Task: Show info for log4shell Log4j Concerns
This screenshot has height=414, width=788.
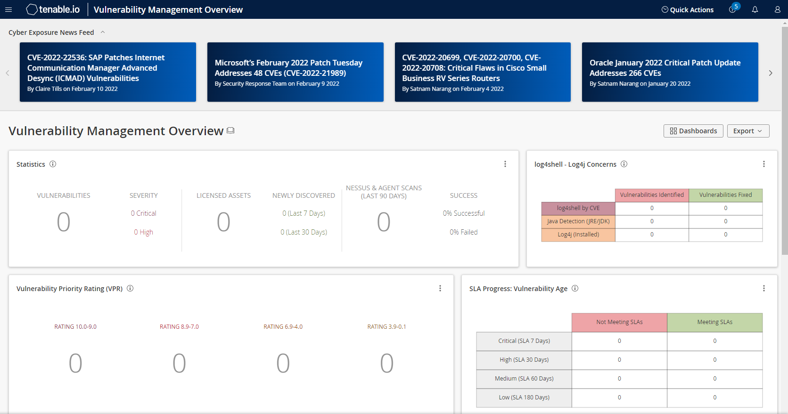Action: click(624, 164)
